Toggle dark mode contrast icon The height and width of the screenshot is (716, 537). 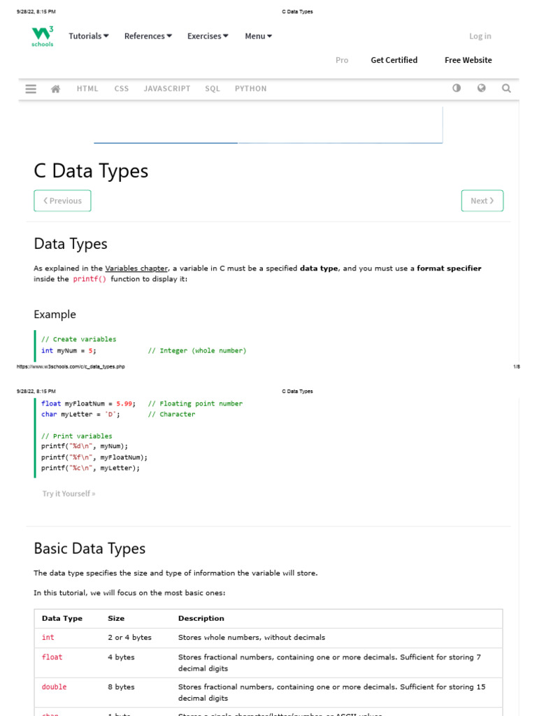[457, 88]
